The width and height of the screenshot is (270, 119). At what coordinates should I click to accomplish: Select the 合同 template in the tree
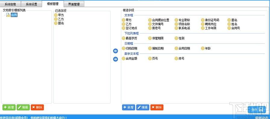pyautogui.click(x=14, y=15)
